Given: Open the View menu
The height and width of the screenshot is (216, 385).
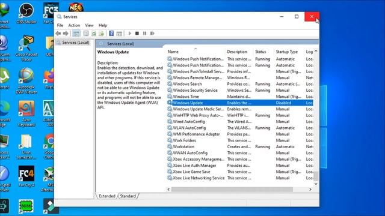Looking at the screenshot, I should pyautogui.click(x=89, y=25).
